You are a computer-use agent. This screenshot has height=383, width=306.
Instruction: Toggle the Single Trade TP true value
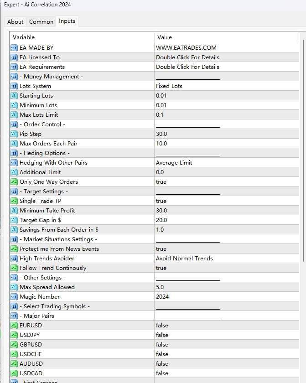161,201
